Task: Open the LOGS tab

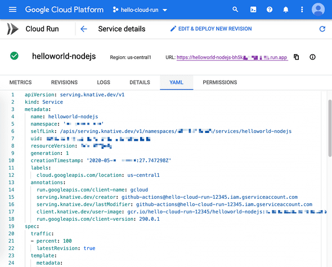Action: [104, 82]
